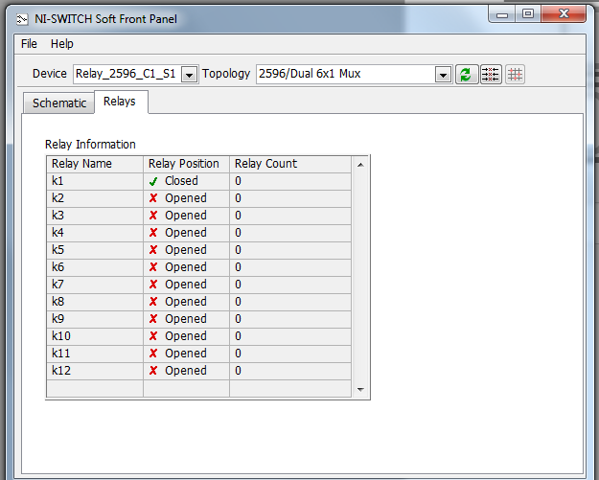Click the Opened position text of k6
The width and height of the screenshot is (599, 480).
click(x=186, y=267)
